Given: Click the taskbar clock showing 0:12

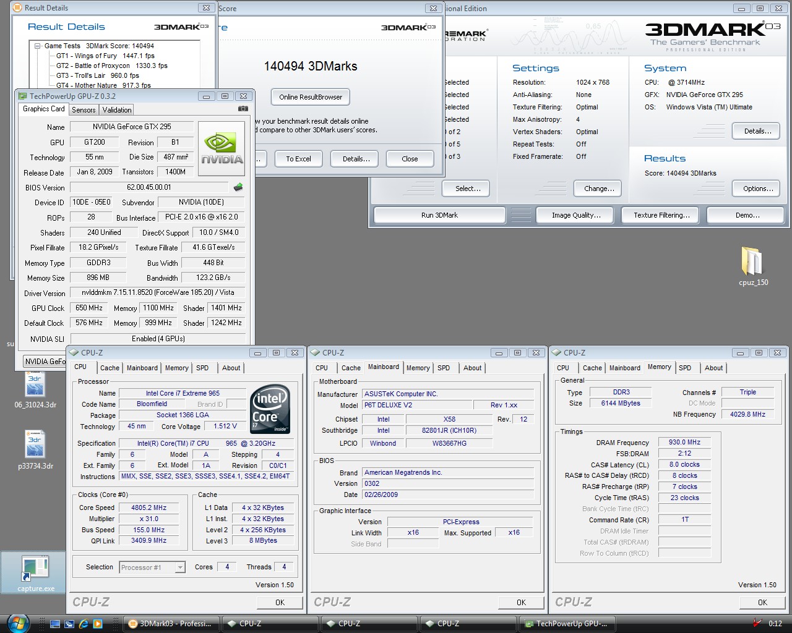Looking at the screenshot, I should [775, 624].
